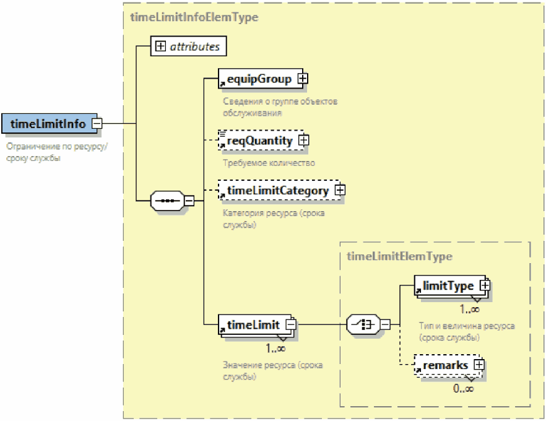Select the sequence compositor icon
The image size is (546, 421).
(167, 201)
